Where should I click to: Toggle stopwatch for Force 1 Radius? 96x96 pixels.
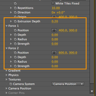click(15, 39)
